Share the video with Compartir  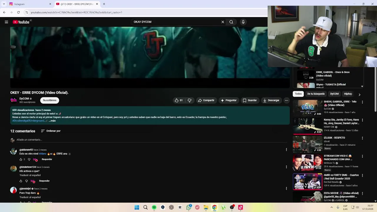(206, 100)
